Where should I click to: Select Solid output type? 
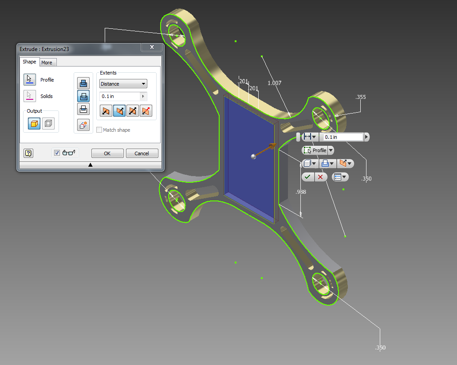pos(34,123)
